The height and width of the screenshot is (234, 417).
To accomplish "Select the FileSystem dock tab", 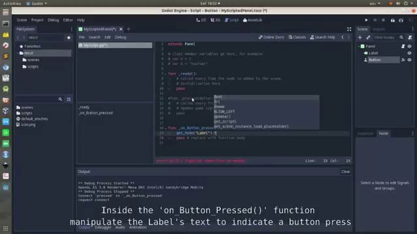I will (x=25, y=29).
